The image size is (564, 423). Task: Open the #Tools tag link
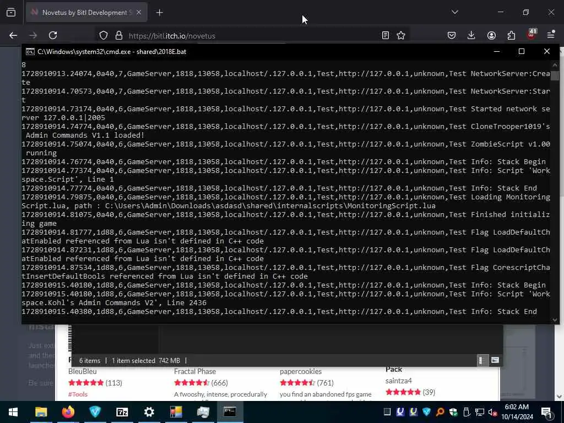click(x=78, y=394)
